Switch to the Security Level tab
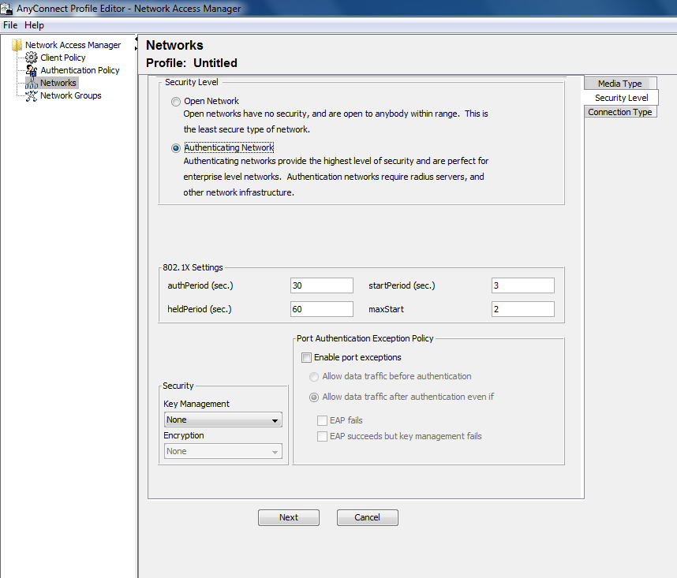The image size is (677, 578). pyautogui.click(x=621, y=98)
